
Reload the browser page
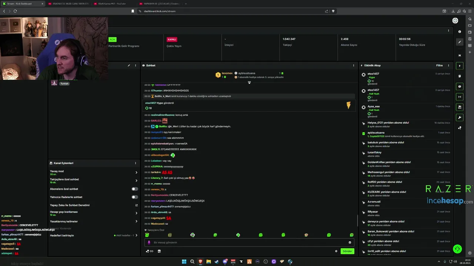pyautogui.click(x=15, y=11)
